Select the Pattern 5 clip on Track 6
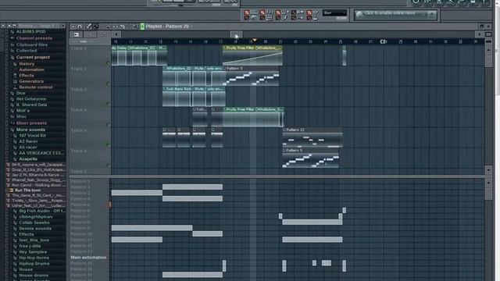Viewport: 500px width, 281px height. point(311,158)
